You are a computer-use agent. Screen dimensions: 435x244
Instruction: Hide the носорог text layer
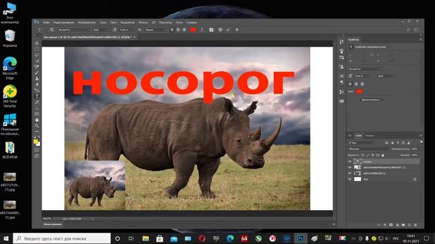point(349,161)
